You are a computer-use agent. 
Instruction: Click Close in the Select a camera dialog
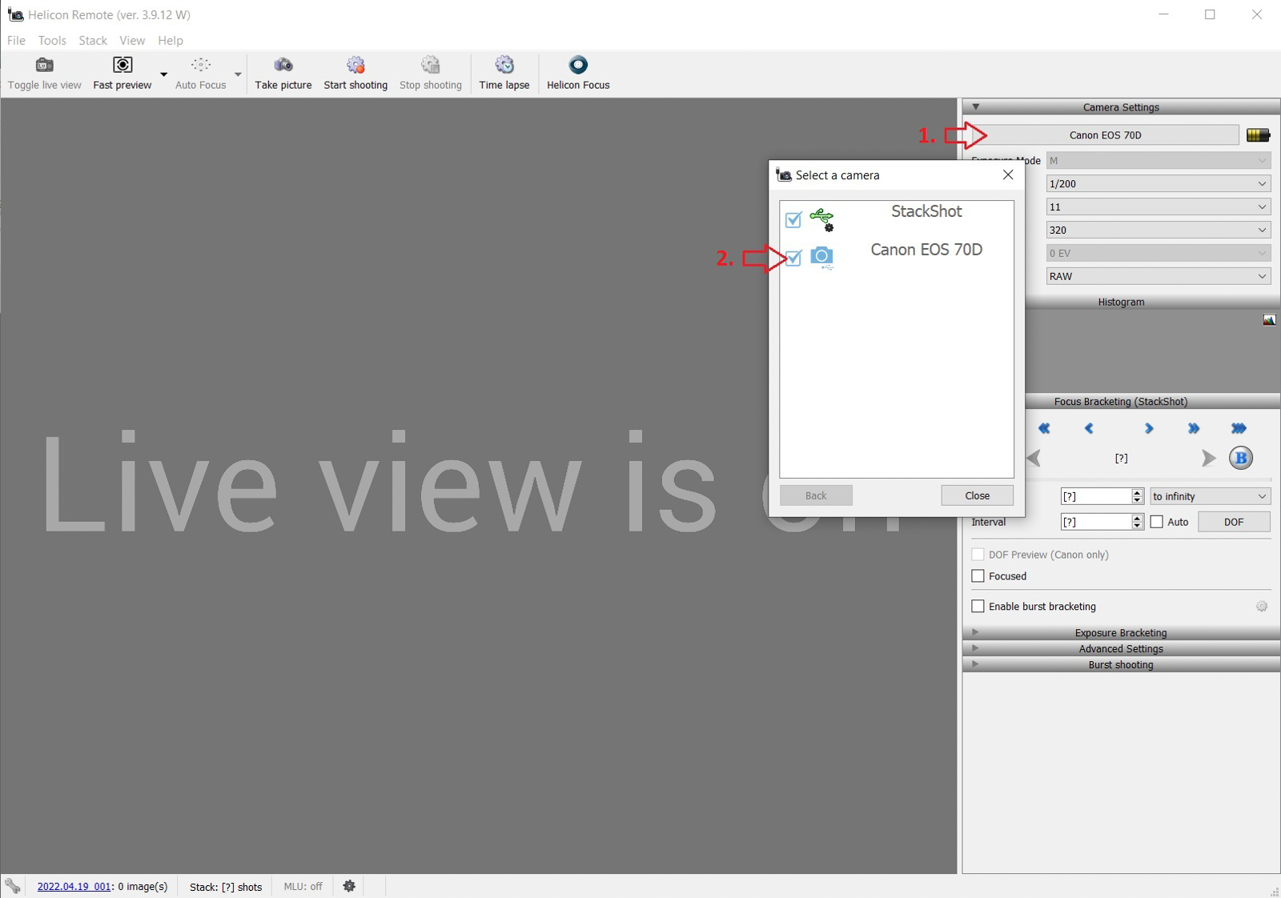977,495
